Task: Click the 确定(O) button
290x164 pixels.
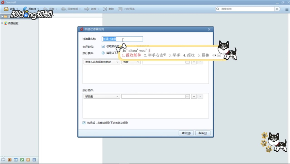Action: tap(186, 133)
